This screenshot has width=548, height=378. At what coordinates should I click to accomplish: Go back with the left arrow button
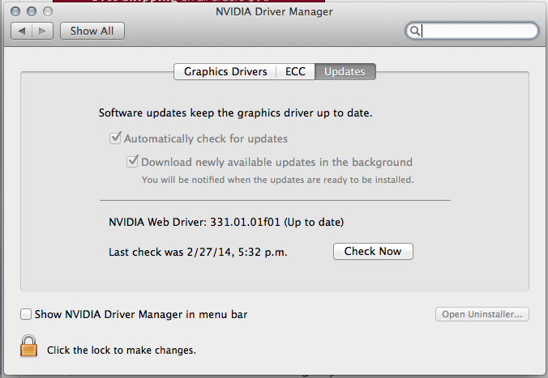click(22, 31)
